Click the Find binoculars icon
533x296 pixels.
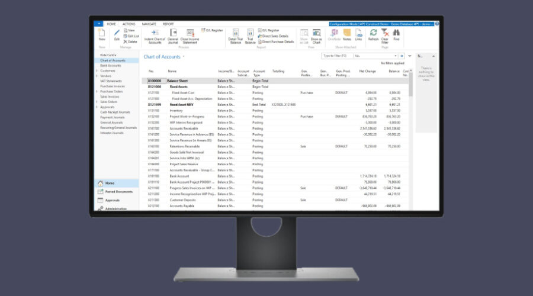pos(396,34)
